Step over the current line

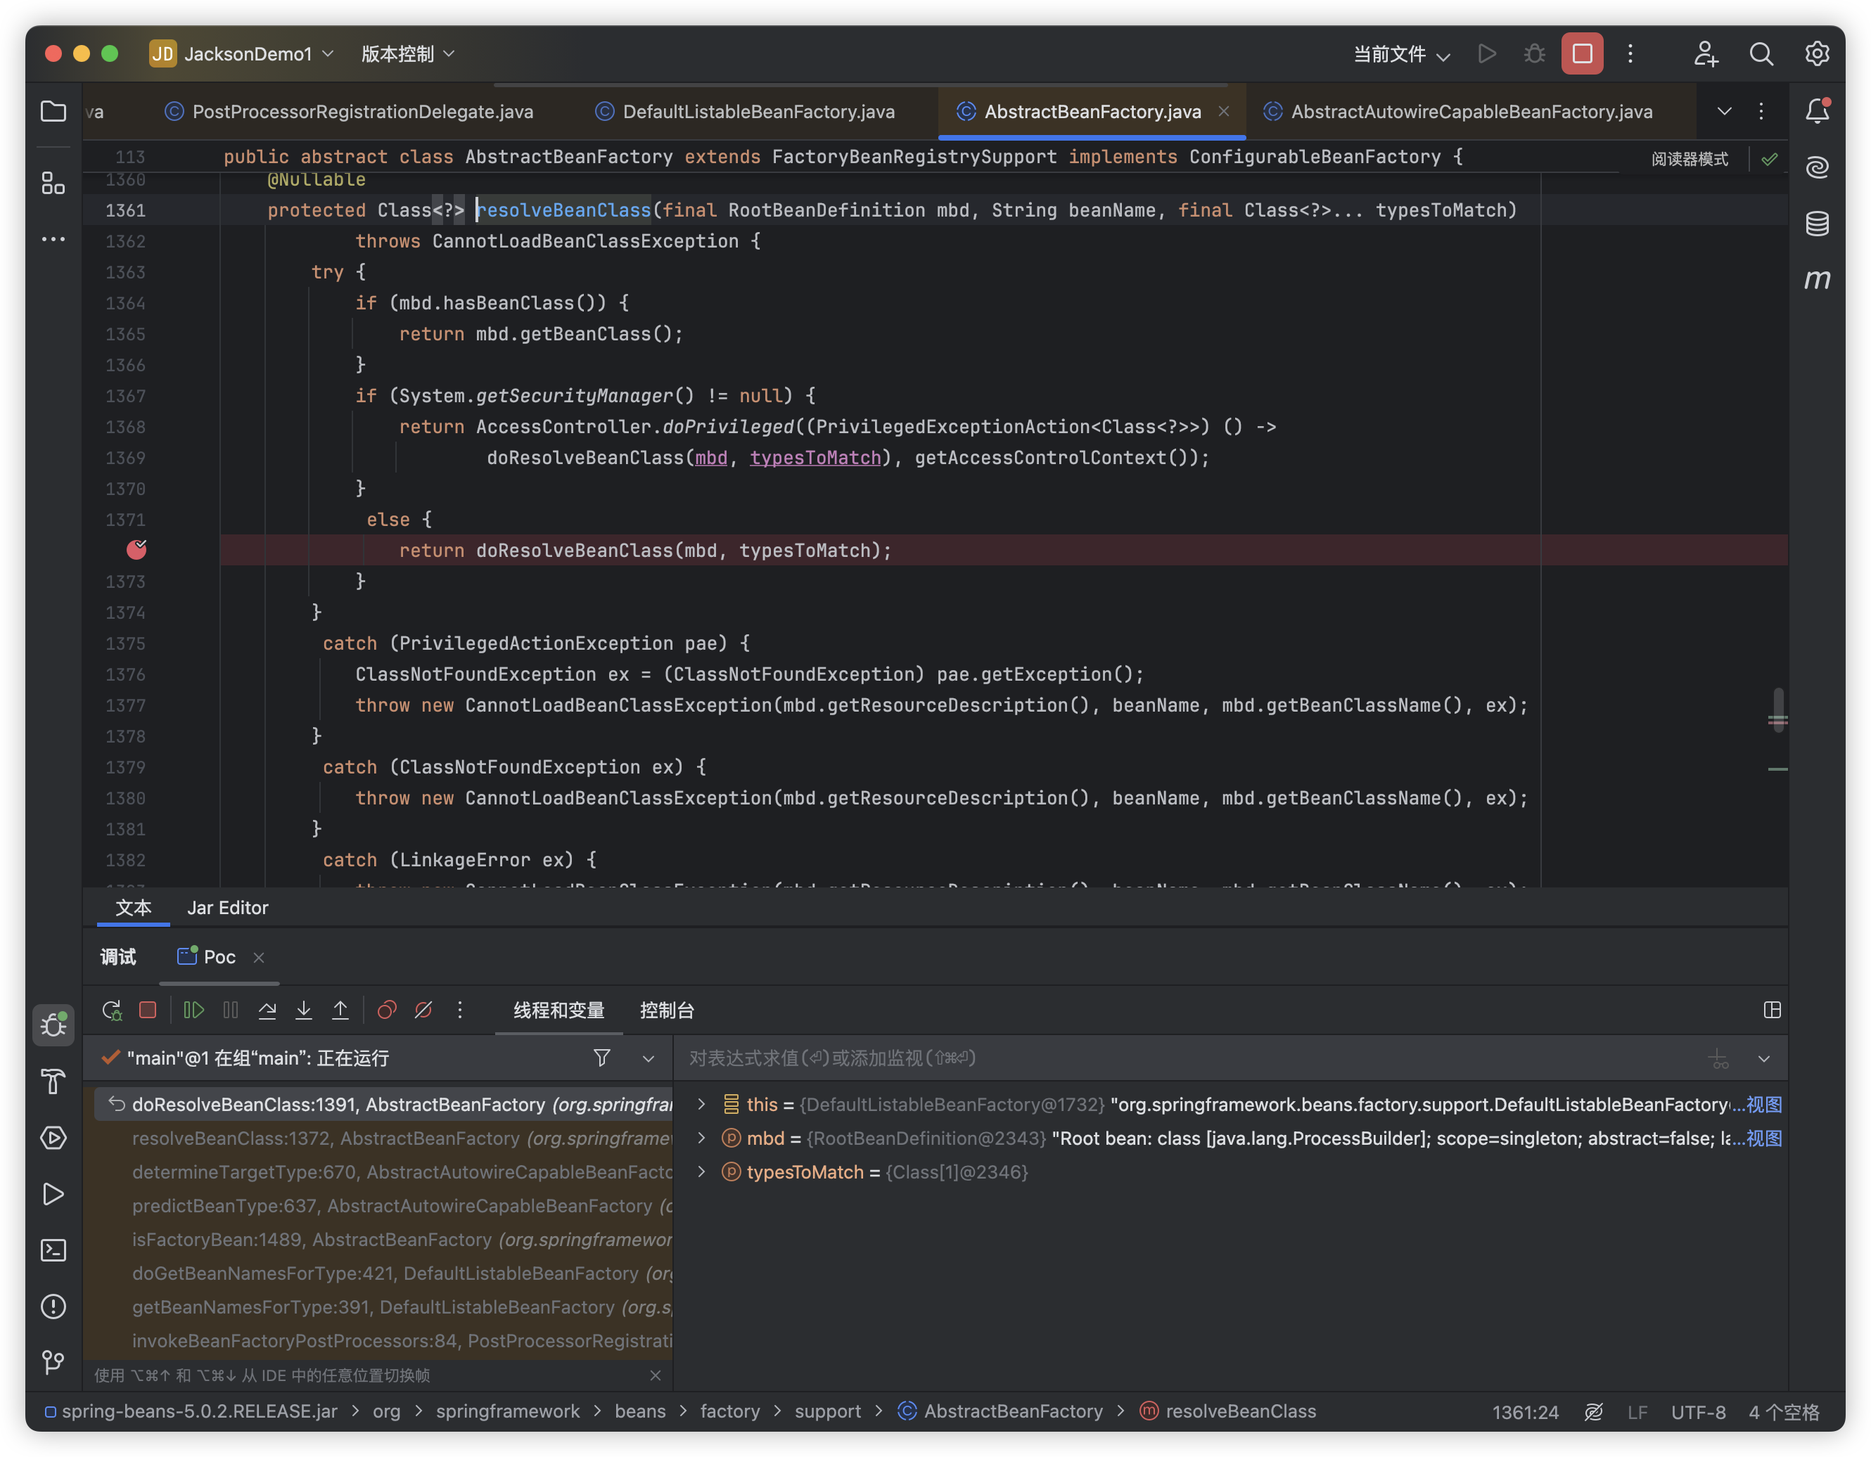pyautogui.click(x=267, y=1010)
